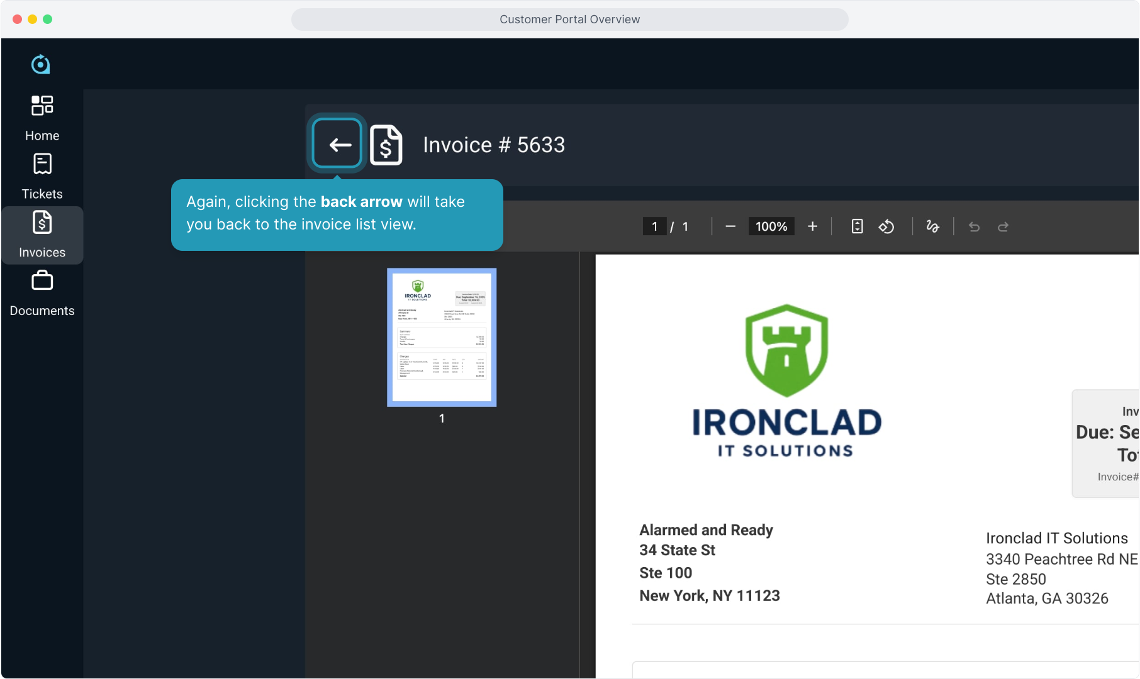The image size is (1140, 679).
Task: Click the portal logo icon in sidebar
Action: 41,64
